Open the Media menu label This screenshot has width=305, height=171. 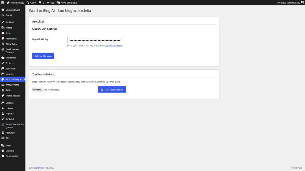9,28
